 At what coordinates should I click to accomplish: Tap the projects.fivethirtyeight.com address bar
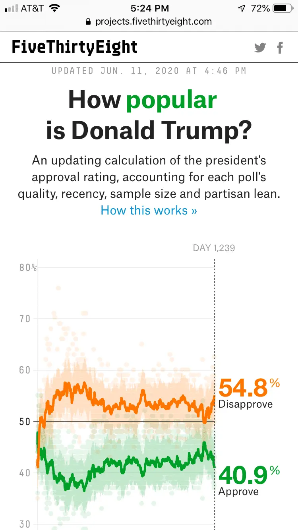click(x=153, y=21)
